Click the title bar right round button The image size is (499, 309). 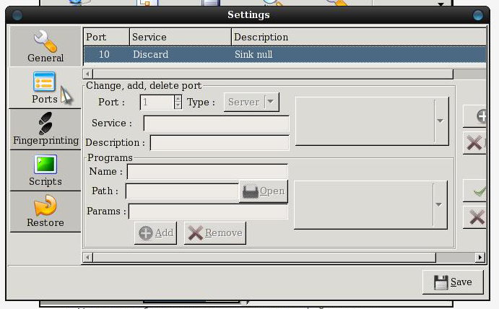click(x=477, y=15)
